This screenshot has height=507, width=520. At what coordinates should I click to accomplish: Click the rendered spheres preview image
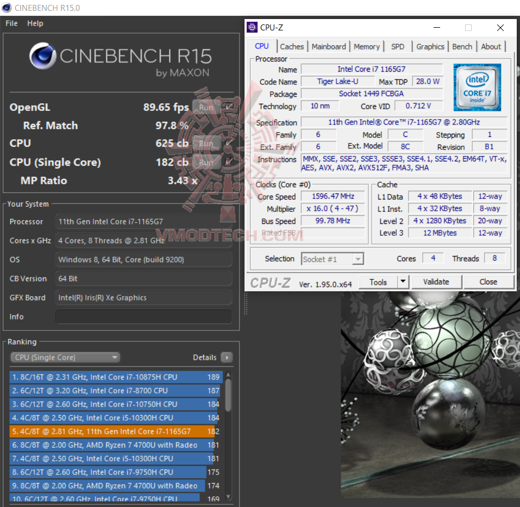point(430,395)
